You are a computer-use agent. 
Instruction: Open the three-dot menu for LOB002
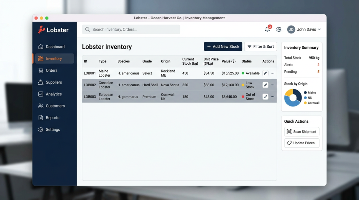[x=273, y=85]
